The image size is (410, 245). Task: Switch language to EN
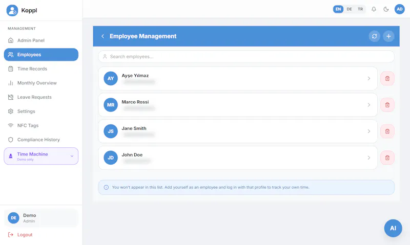click(x=338, y=9)
